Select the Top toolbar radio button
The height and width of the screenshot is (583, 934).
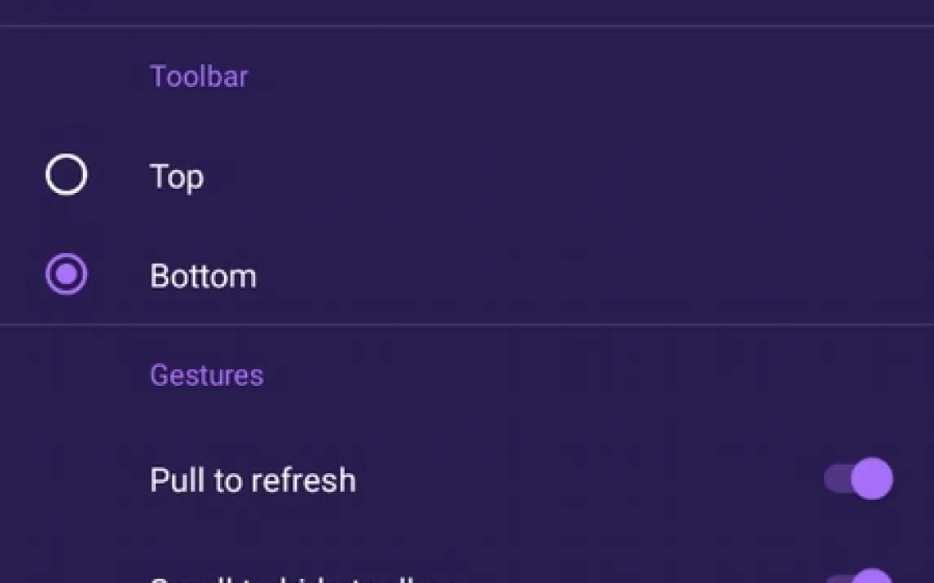pos(66,175)
